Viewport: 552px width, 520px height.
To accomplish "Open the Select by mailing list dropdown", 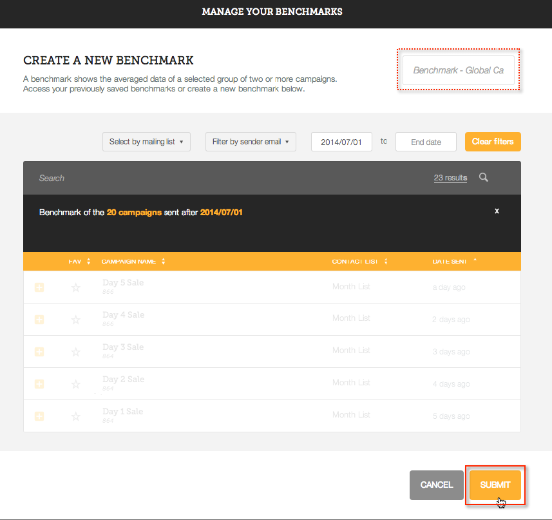I will pos(146,142).
